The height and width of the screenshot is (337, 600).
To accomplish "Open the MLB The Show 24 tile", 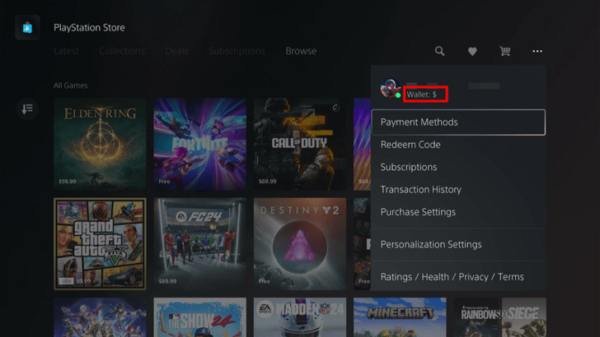I will point(199,317).
